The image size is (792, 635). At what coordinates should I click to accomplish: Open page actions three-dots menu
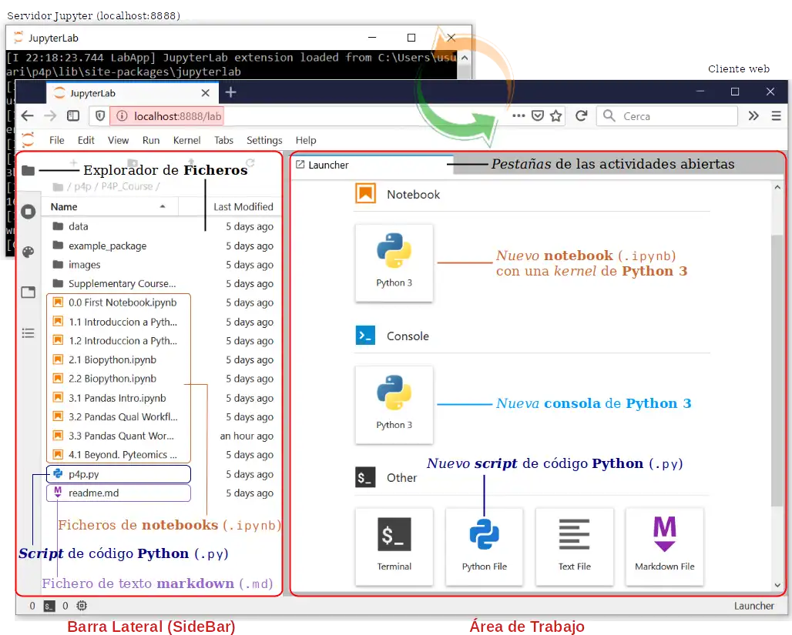coord(518,115)
